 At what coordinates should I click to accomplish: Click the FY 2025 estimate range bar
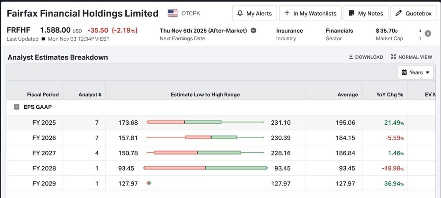206,122
